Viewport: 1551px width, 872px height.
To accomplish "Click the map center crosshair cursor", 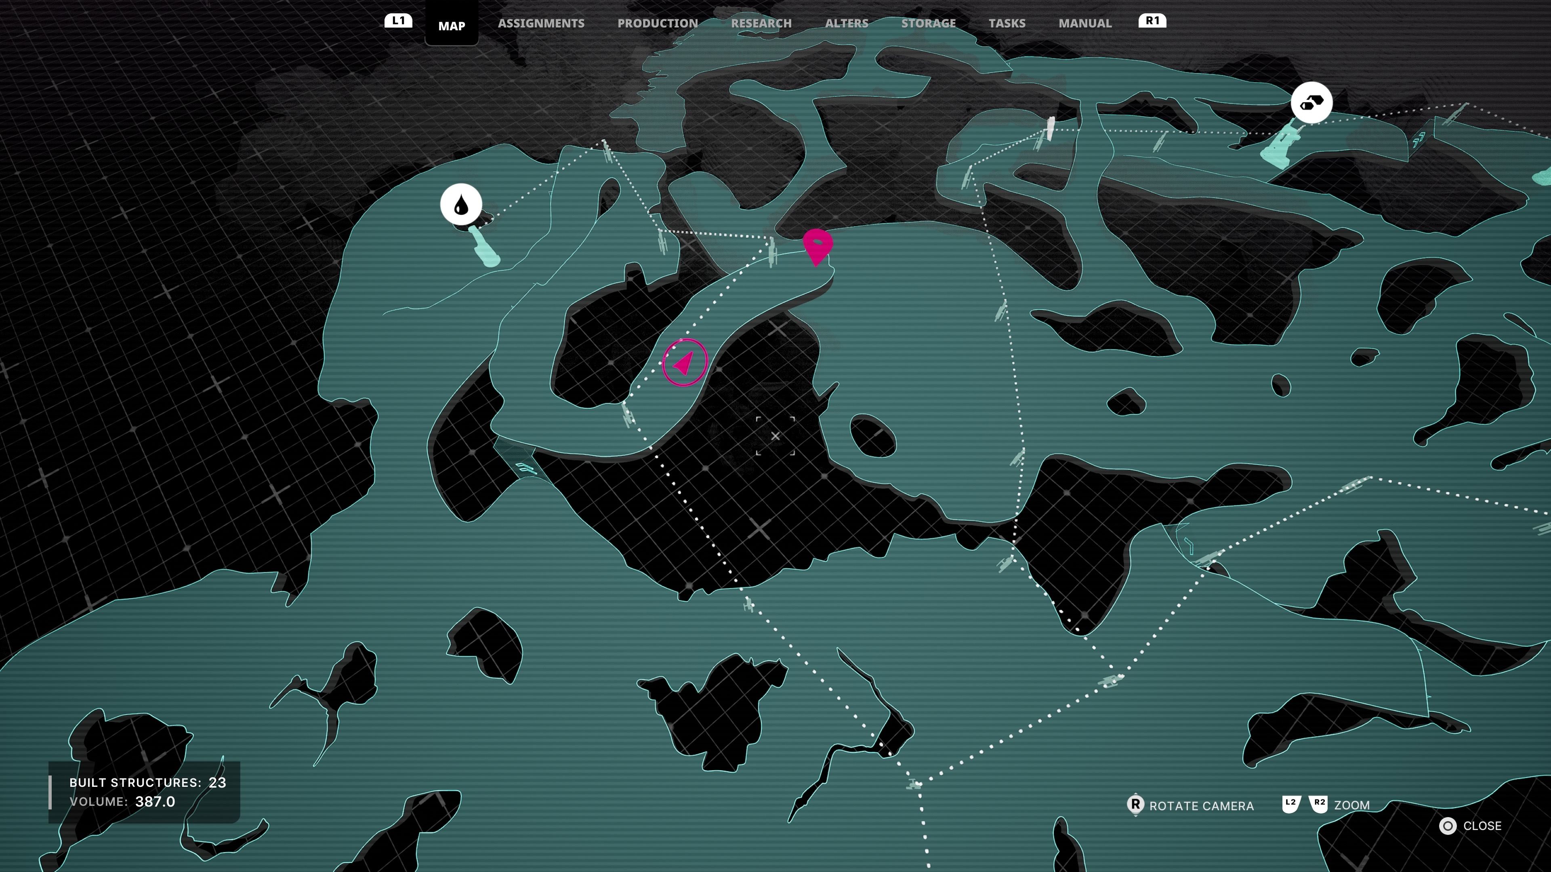I will point(775,436).
